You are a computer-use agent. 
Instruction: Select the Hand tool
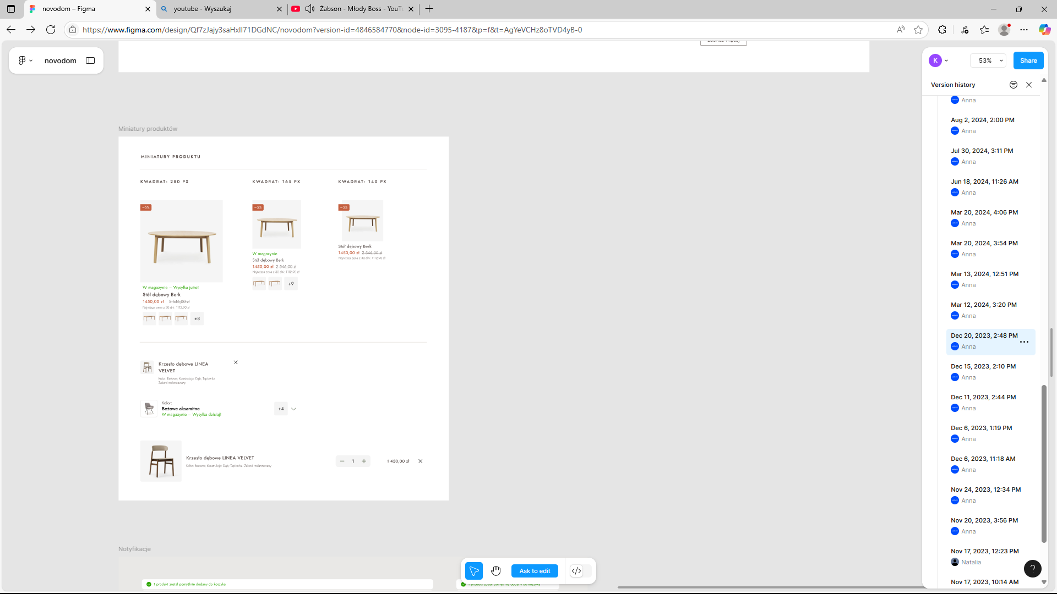[496, 571]
